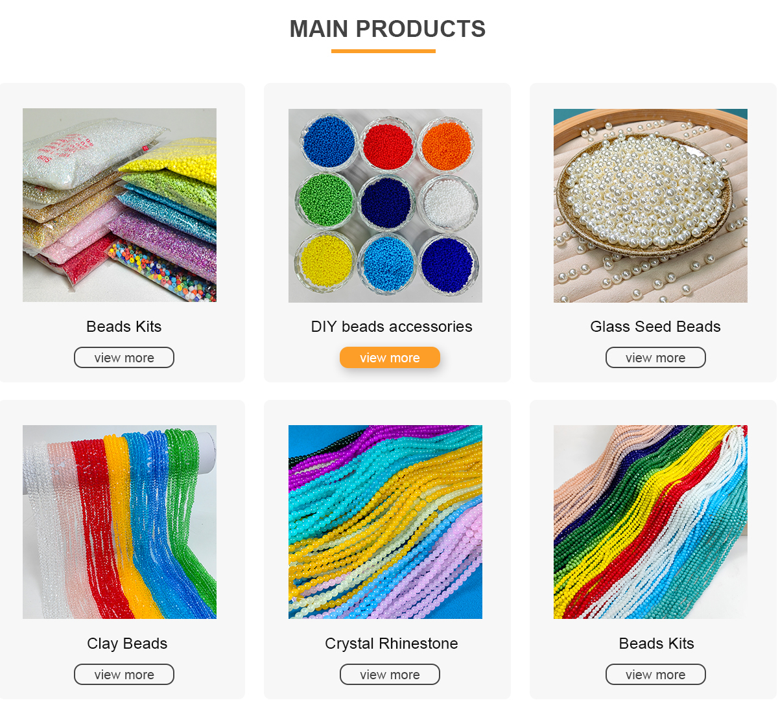
Task: Open the Beads Kits title under bagged beads
Action: click(124, 327)
